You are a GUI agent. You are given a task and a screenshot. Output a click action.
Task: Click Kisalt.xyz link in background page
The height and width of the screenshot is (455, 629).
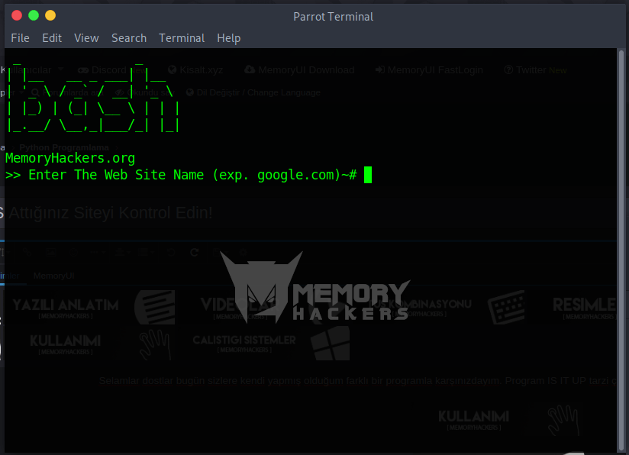(201, 70)
